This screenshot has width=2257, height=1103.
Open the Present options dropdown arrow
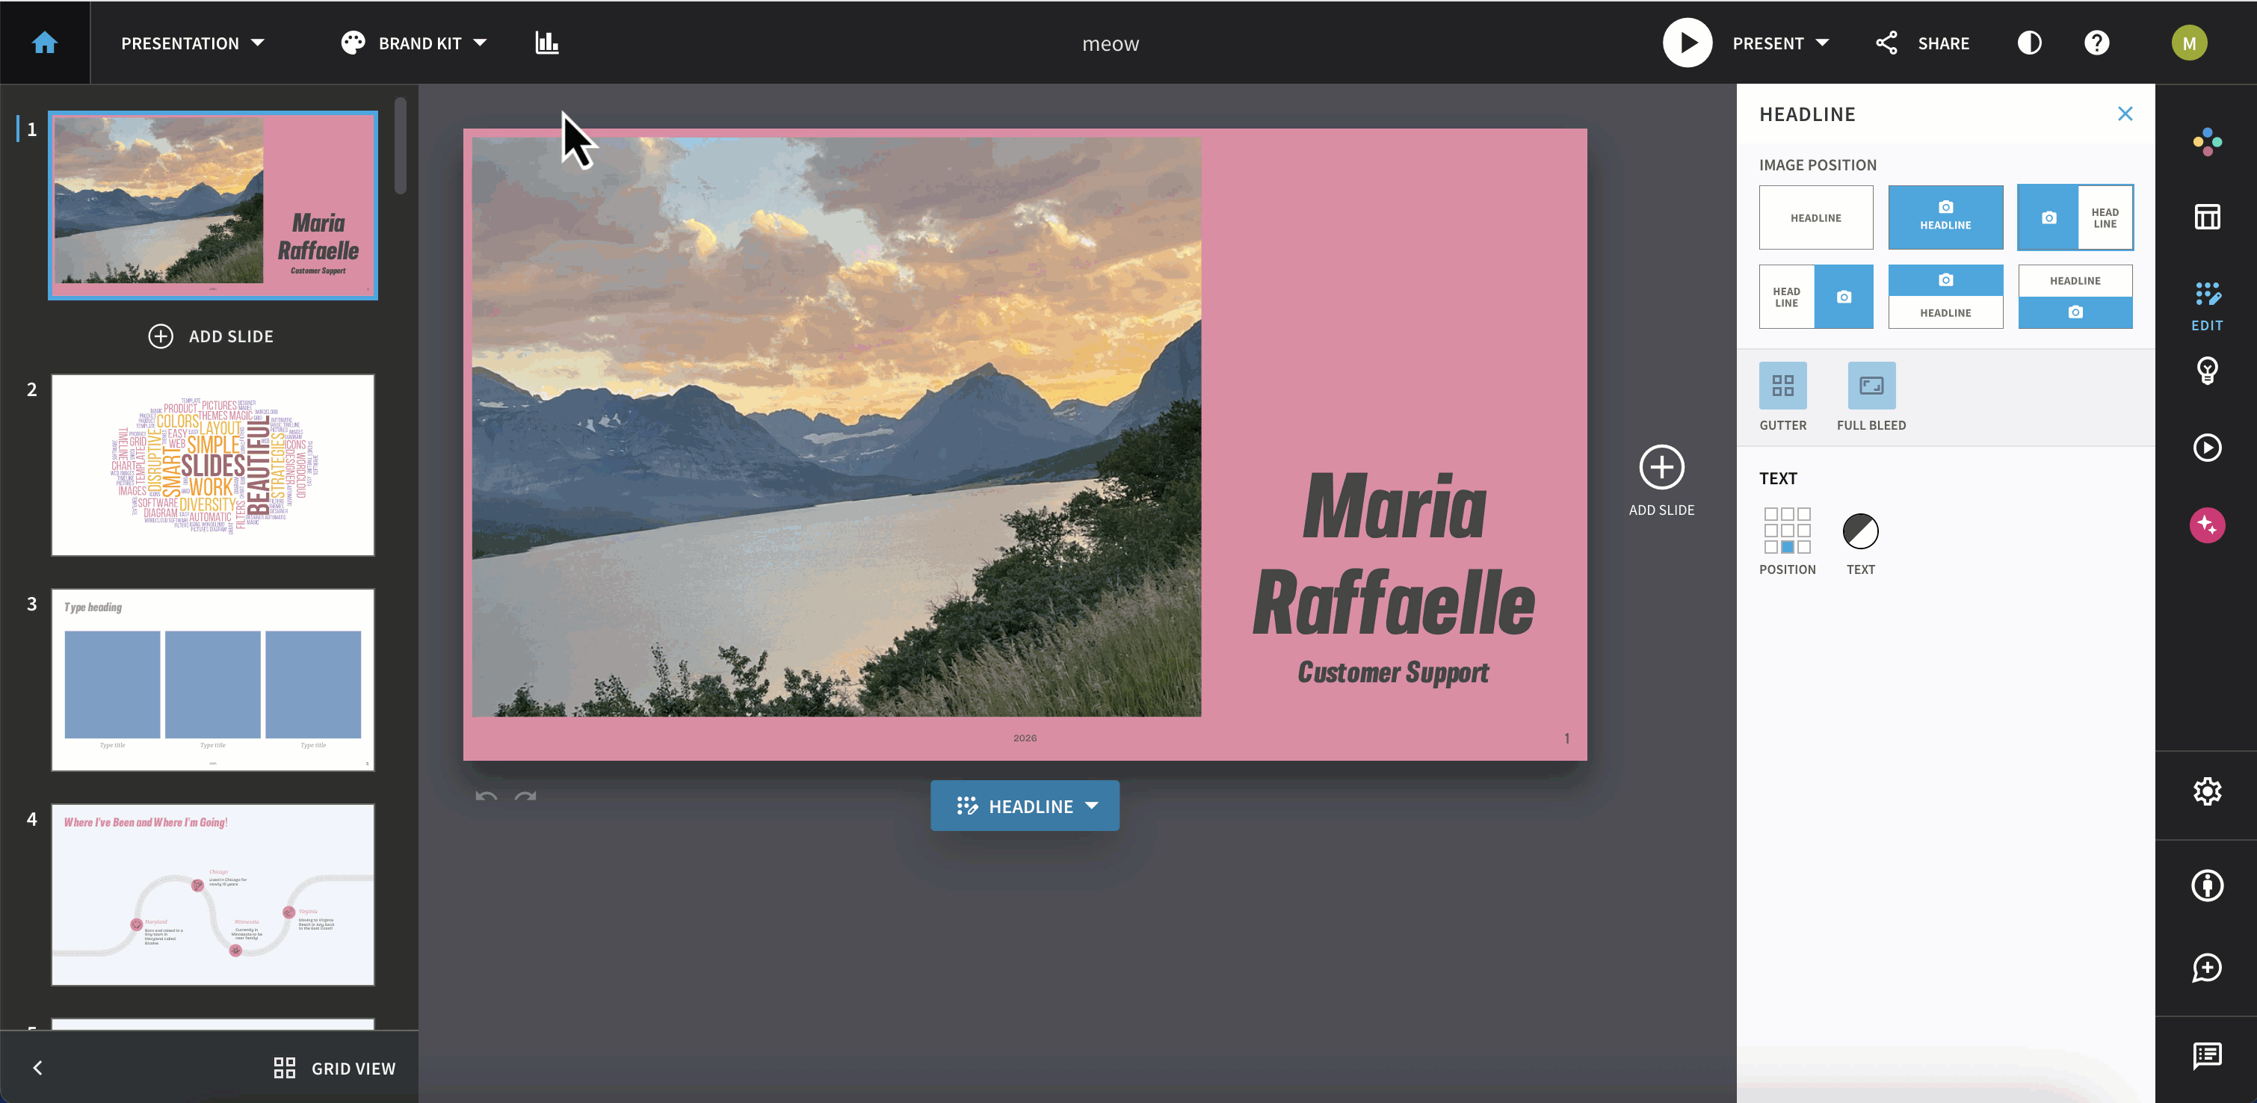pyautogui.click(x=1823, y=43)
